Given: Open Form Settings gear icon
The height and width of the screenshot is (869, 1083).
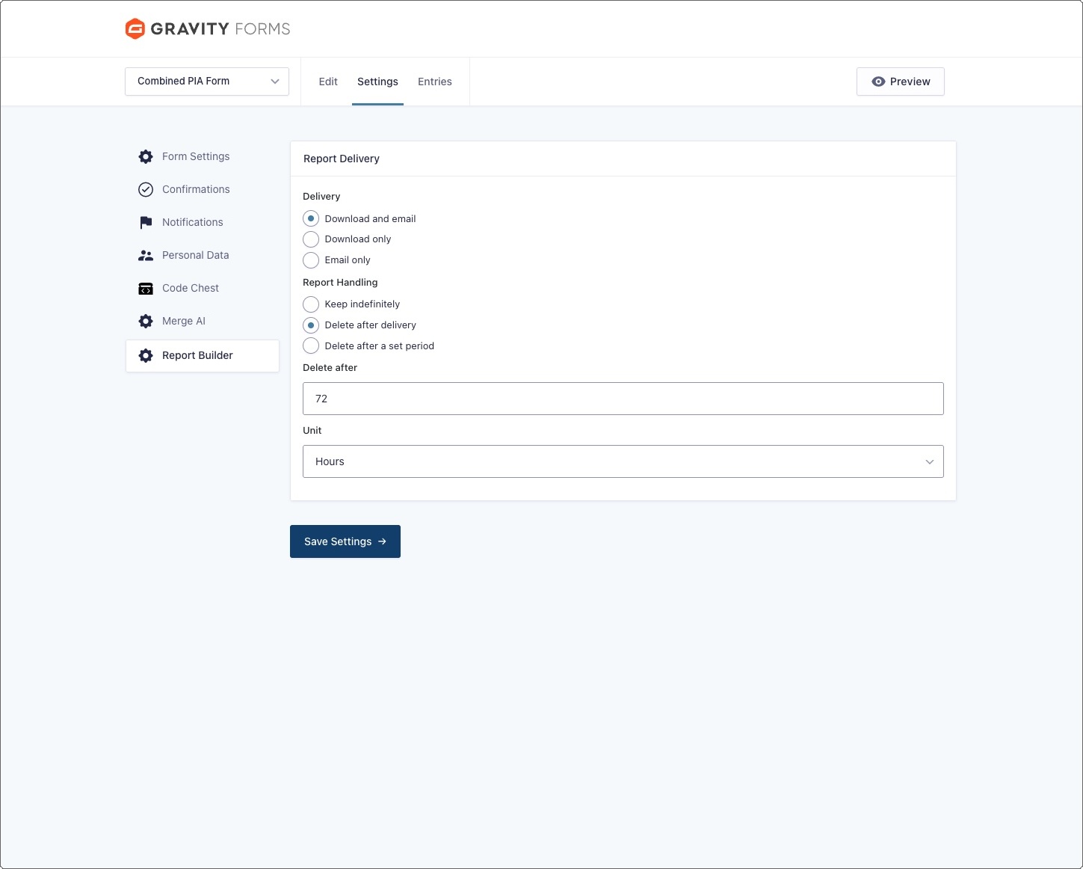Looking at the screenshot, I should (146, 157).
